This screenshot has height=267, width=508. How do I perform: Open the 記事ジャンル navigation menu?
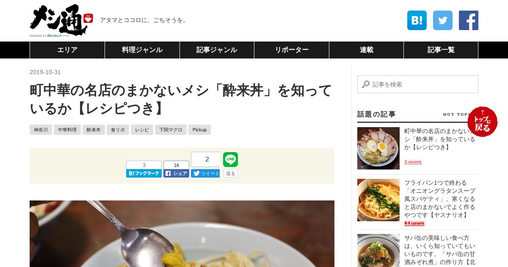217,50
